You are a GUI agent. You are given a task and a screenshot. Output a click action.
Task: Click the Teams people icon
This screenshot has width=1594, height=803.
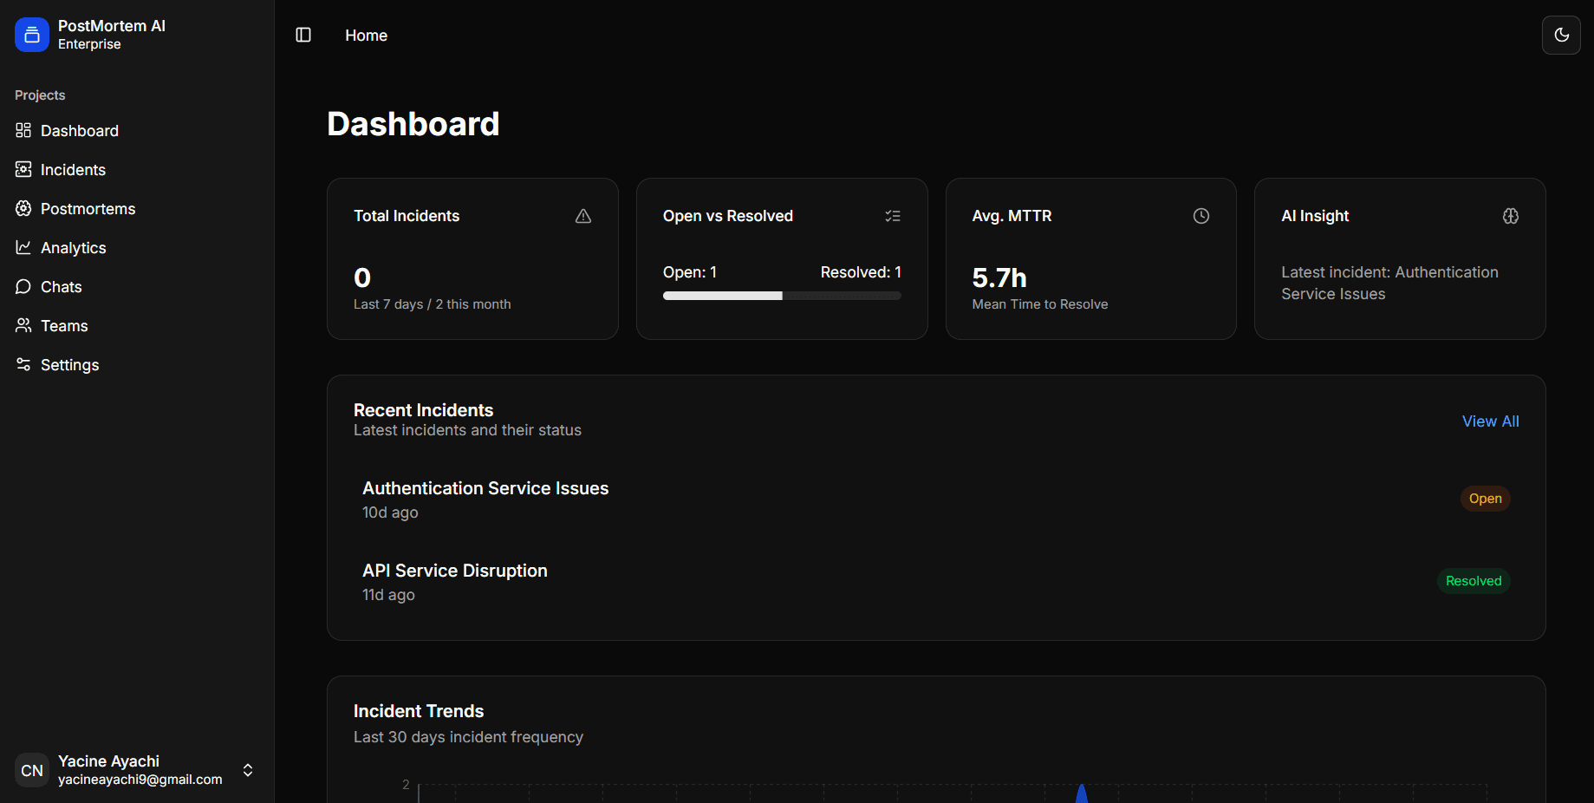coord(23,326)
